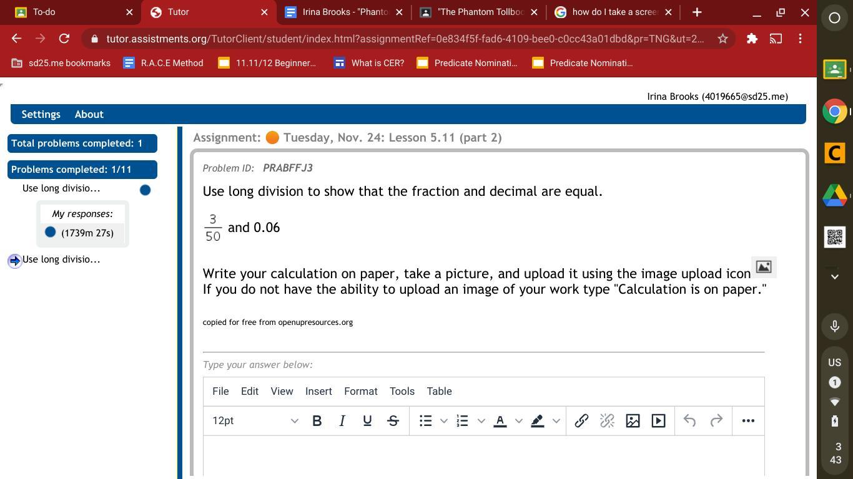853x479 pixels.
Task: Redo the last edit in the editor
Action: point(716,421)
